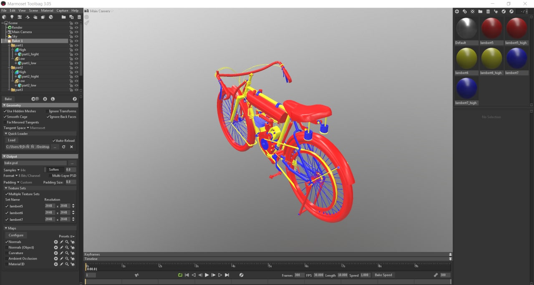
Task: Click sphere preview icon for Material ID
Action: point(72,264)
